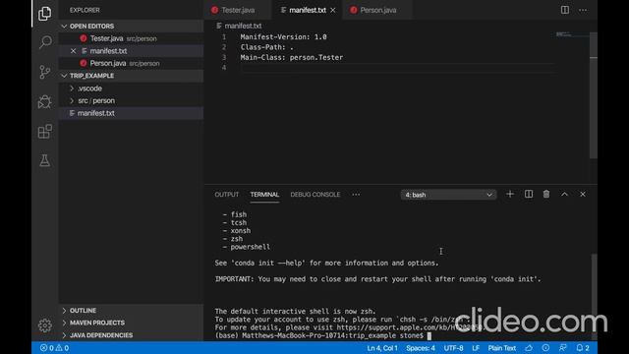This screenshot has height=354, width=629.
Task: Select manifest.txt in TRIP_EXAMPLE file tree
Action: (132, 113)
